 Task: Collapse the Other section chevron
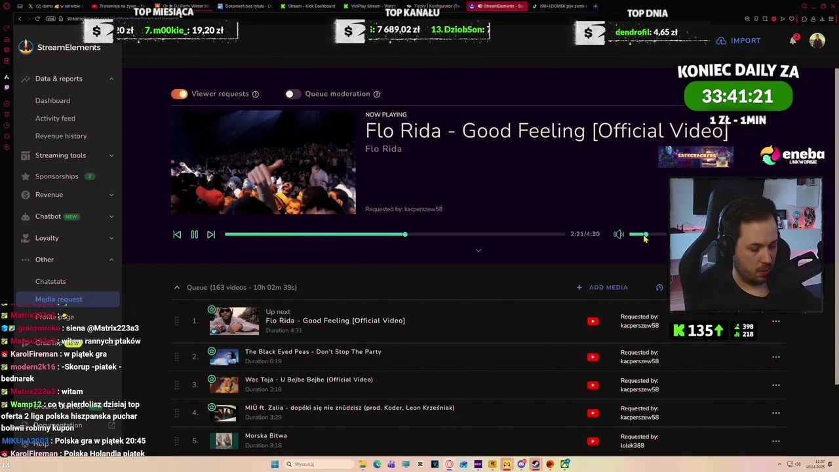[111, 260]
